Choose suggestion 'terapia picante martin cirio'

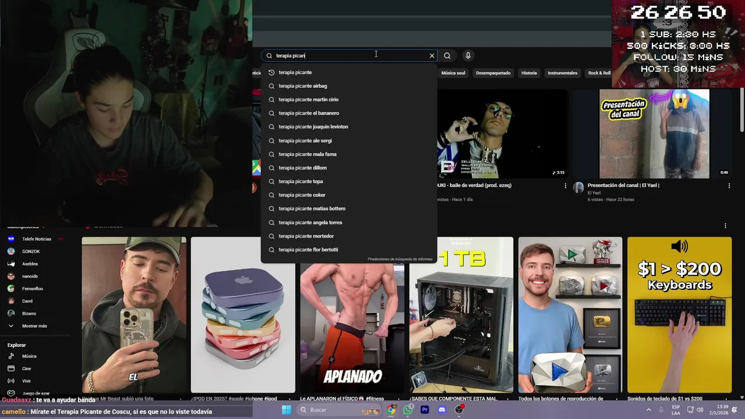coord(349,100)
